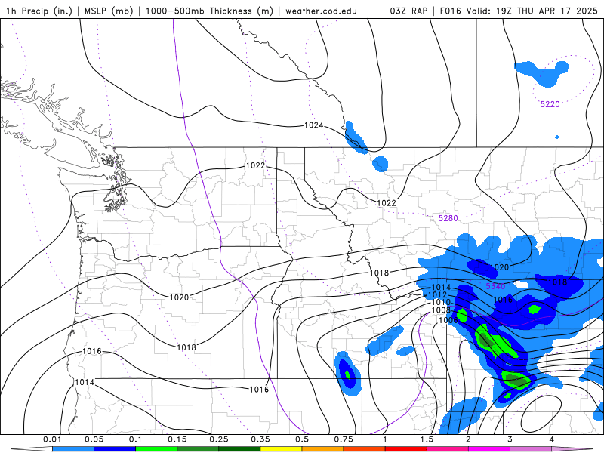Click the 4 legend value
The height and width of the screenshot is (453, 604).
pyautogui.click(x=552, y=439)
